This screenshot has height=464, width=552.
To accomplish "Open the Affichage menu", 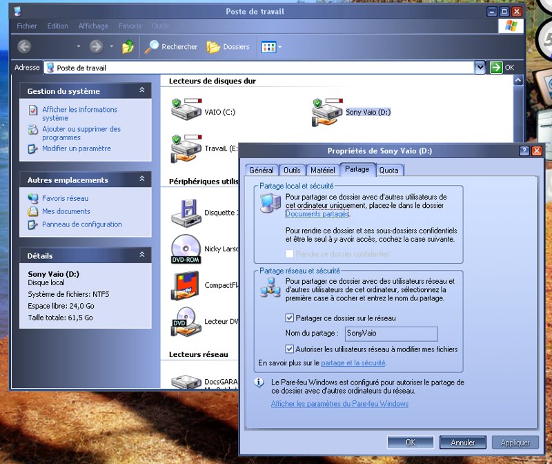I will (93, 26).
